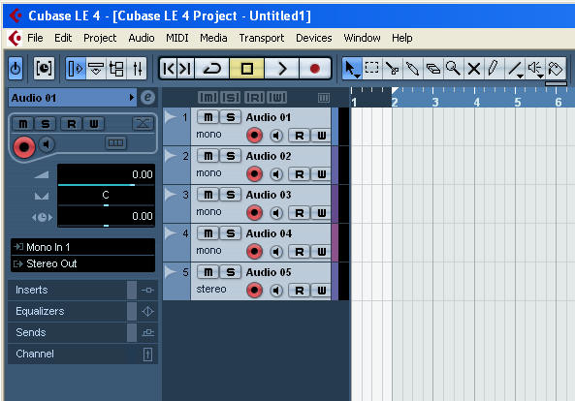Select the Erase tool
Image resolution: width=575 pixels, height=401 pixels.
point(433,69)
